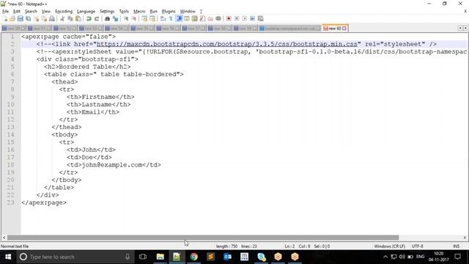Switch to the new 60 tab
The image size is (469, 264).
[x=334, y=28]
